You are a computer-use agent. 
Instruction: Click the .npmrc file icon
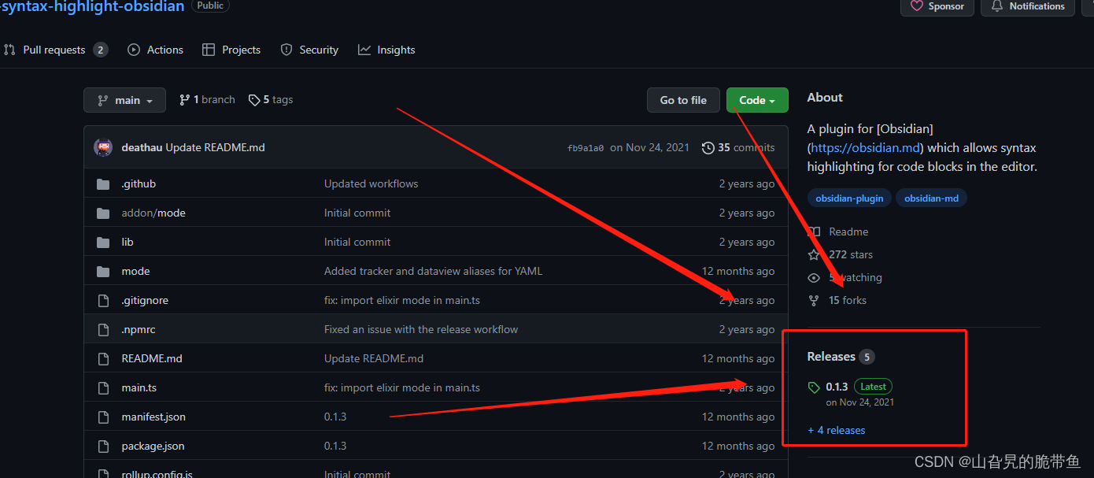coord(102,329)
